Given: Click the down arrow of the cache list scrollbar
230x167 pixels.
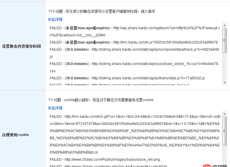Looking at the screenshot, I should coord(225,83).
